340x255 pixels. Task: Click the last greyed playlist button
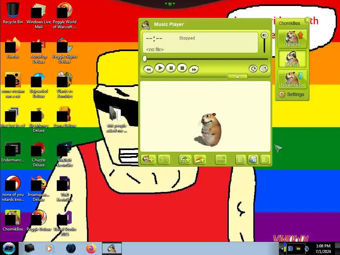(x=265, y=160)
